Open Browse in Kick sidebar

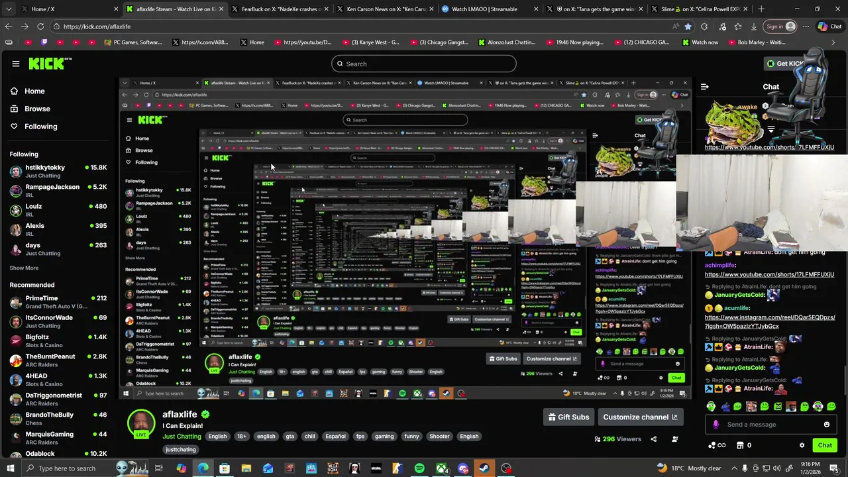pyautogui.click(x=37, y=109)
